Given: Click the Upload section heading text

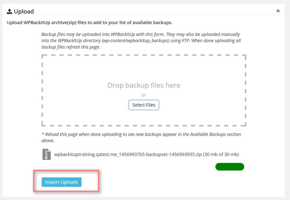Looking at the screenshot, I should pyautogui.click(x=24, y=11).
